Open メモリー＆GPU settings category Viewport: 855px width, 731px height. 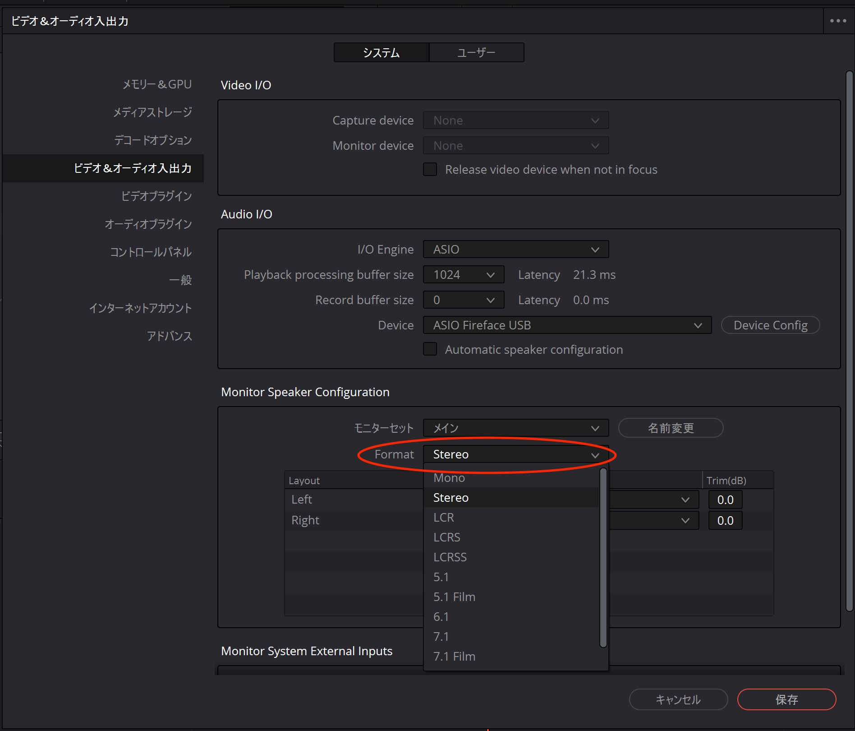click(x=157, y=84)
